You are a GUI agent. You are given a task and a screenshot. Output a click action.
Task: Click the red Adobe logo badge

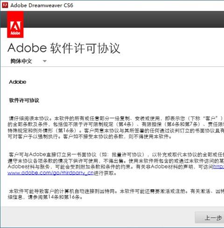(x=15, y=24)
